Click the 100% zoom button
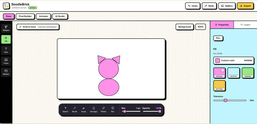The image size is (257, 124). coord(201,27)
